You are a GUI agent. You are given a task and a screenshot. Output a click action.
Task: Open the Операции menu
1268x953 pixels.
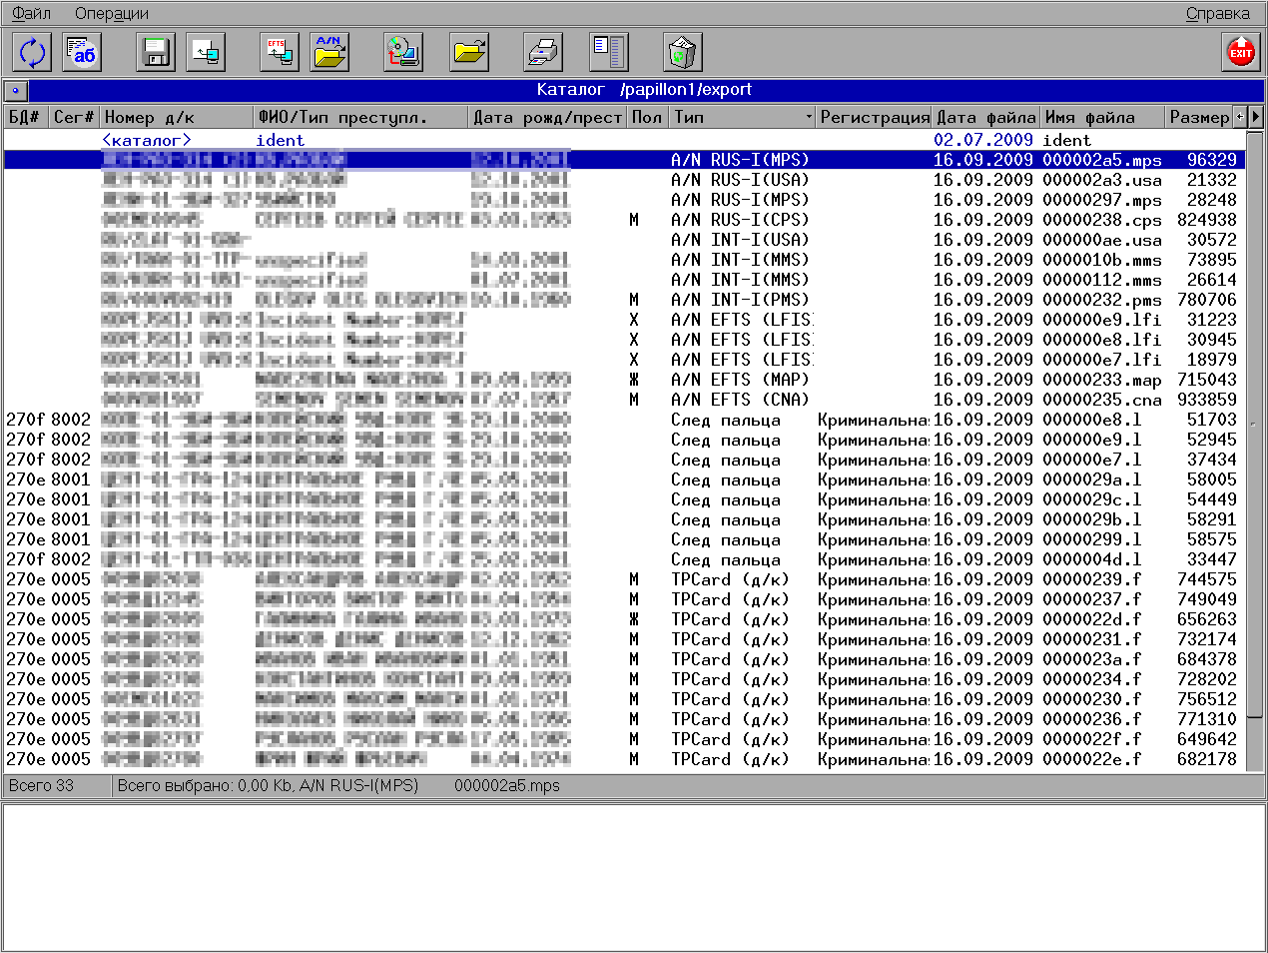click(112, 13)
